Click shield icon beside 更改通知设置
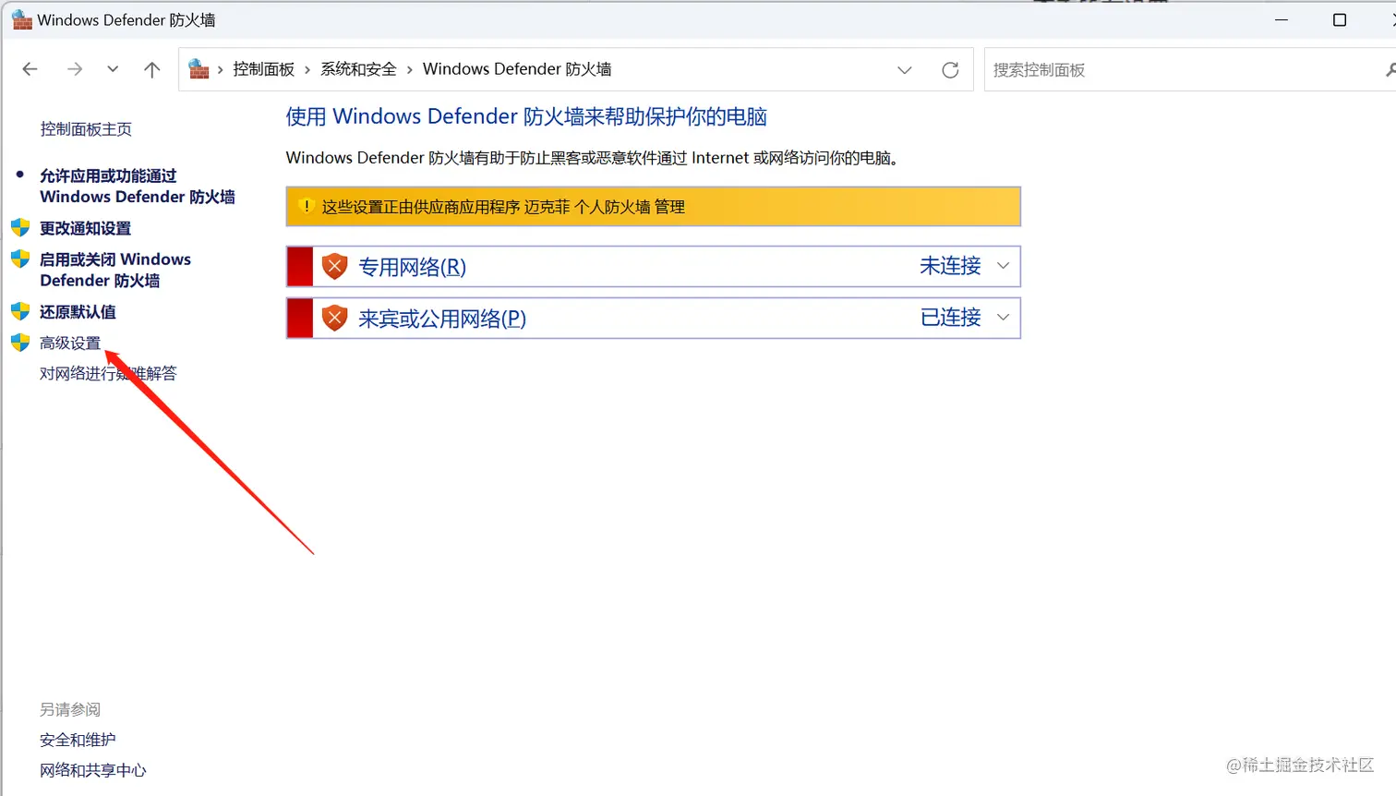The width and height of the screenshot is (1396, 796). (x=20, y=227)
